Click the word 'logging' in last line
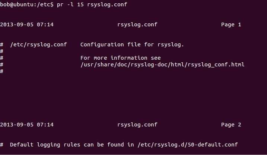Viewport: 267px width, 155px height. (x=48, y=145)
